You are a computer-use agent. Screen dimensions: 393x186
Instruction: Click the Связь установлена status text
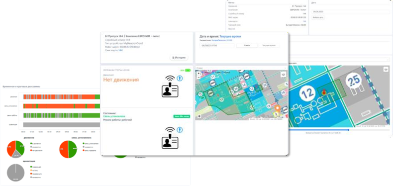[114, 116]
